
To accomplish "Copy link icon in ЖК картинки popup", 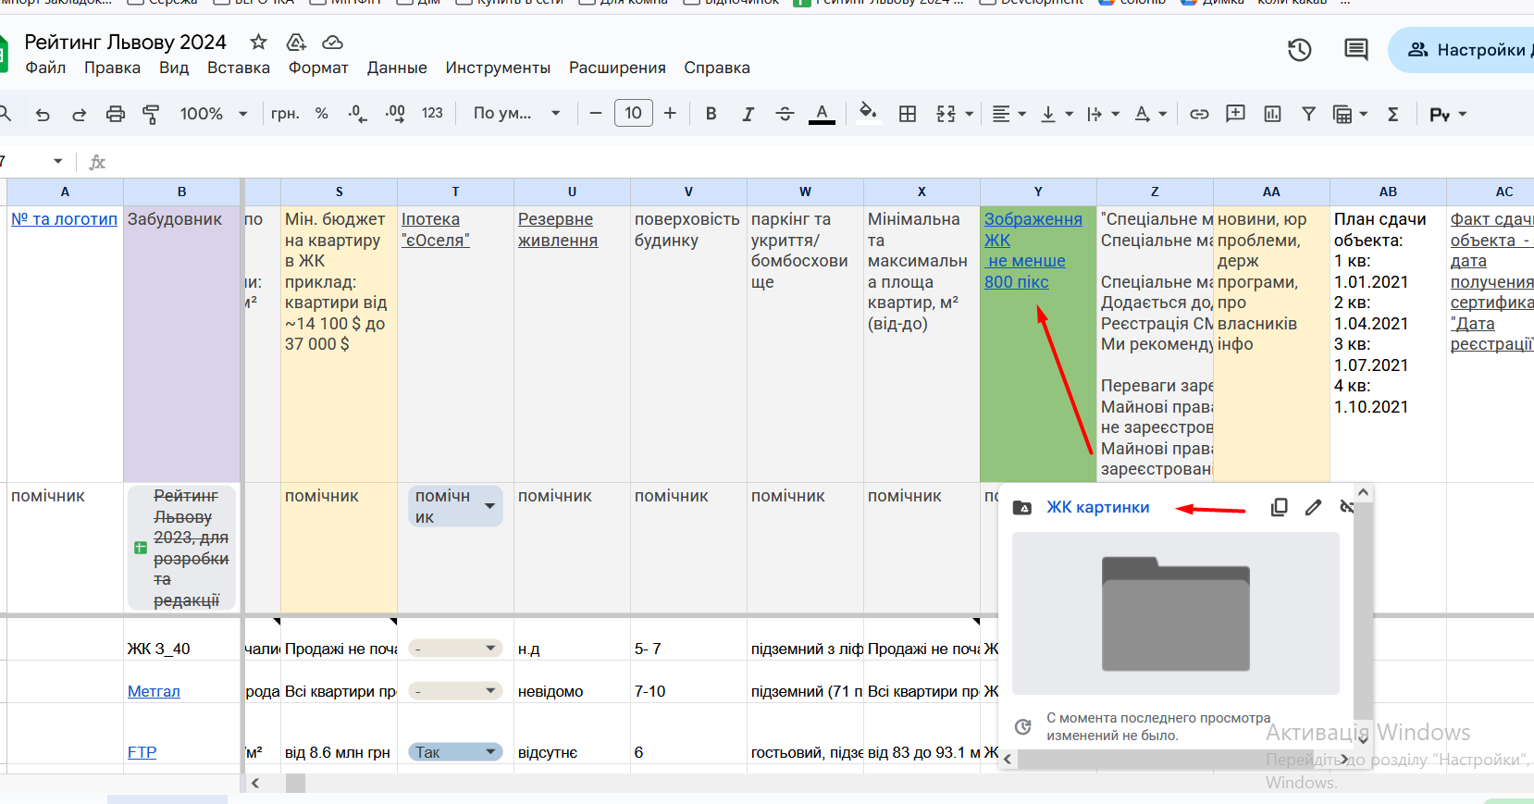I will click(x=1280, y=507).
